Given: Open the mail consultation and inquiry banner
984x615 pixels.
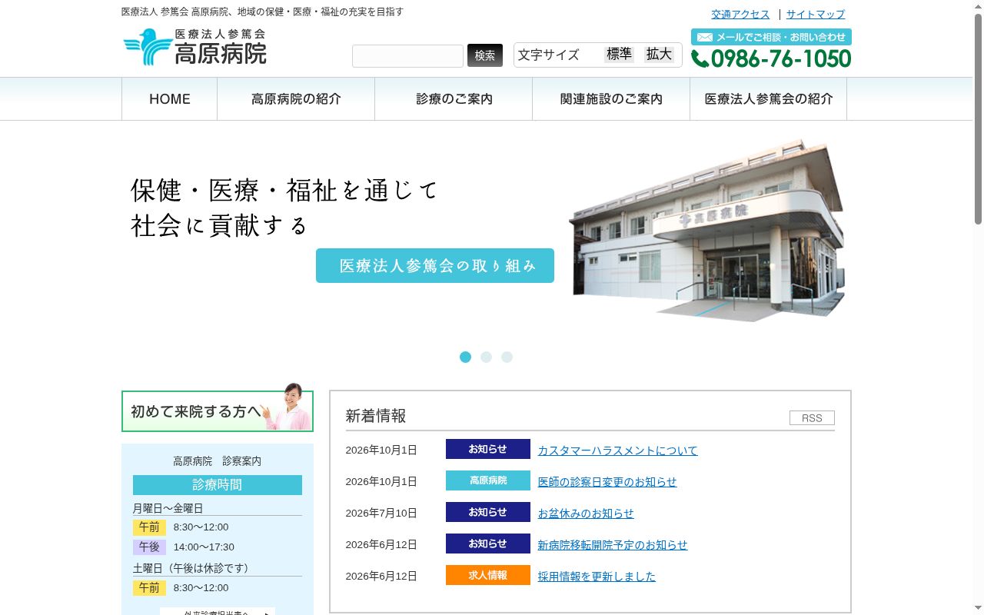Looking at the screenshot, I should point(771,37).
